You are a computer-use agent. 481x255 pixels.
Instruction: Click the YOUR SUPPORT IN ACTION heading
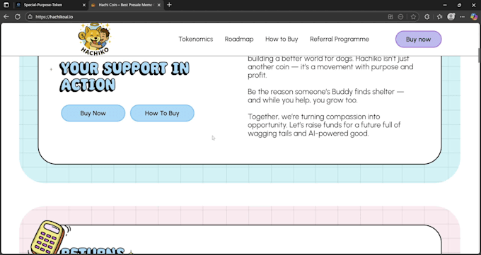point(124,76)
